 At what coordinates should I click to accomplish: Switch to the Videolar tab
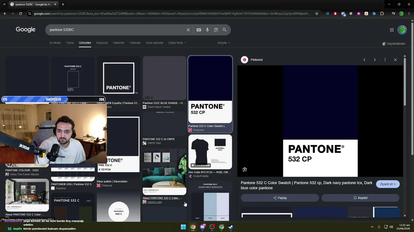pyautogui.click(x=135, y=43)
